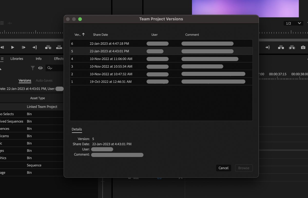Toggle the Ver column sort order arrow

tap(84, 34)
